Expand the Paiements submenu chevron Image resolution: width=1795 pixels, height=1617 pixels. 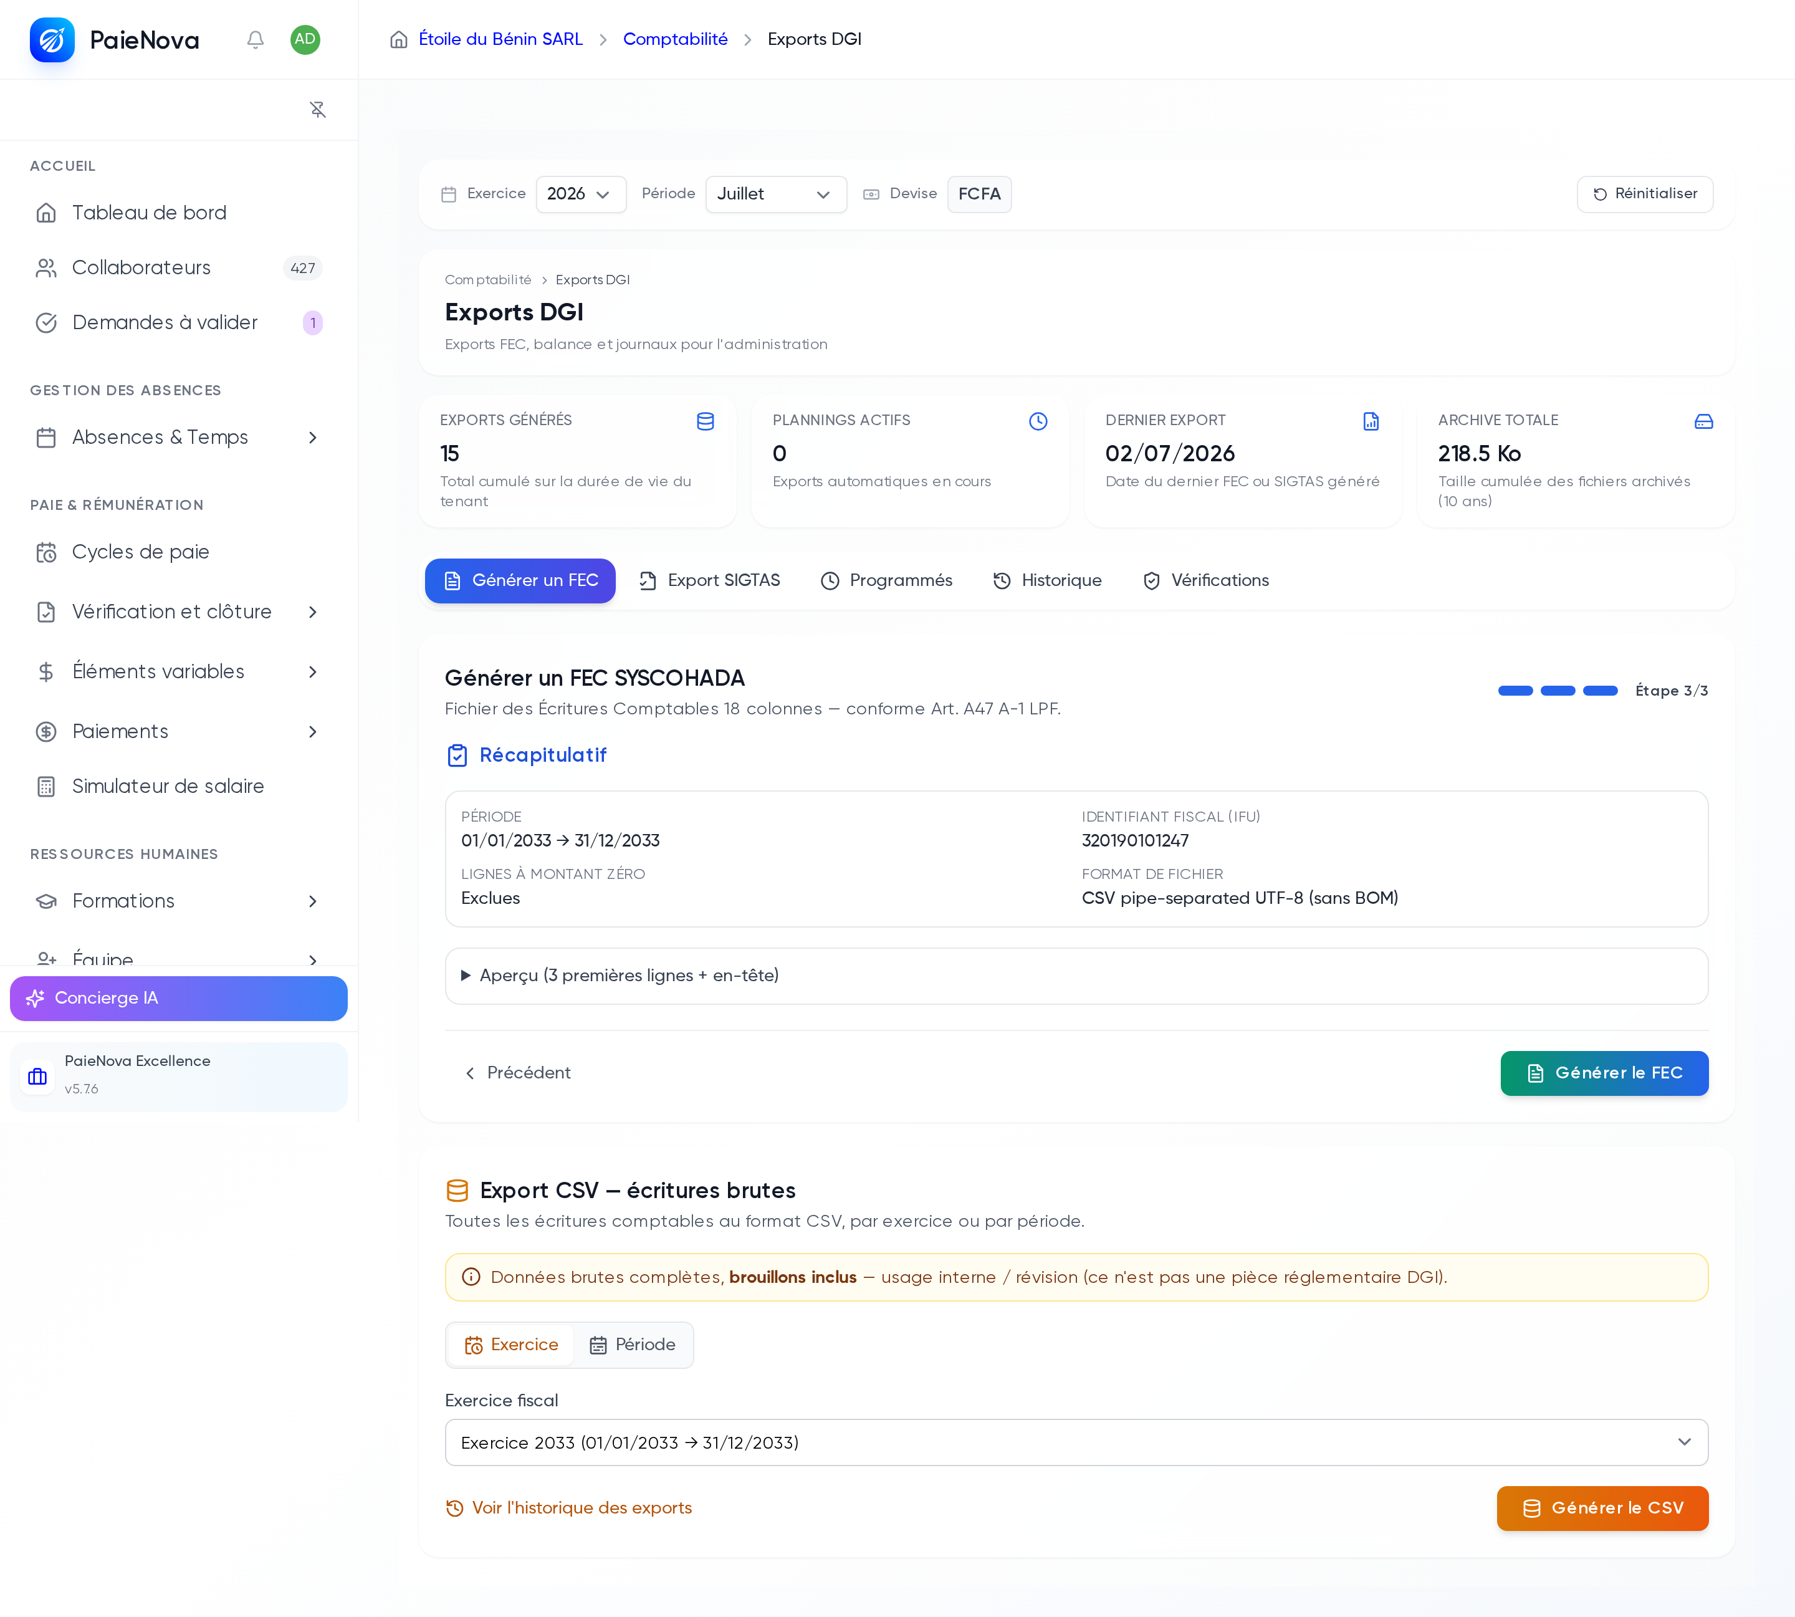point(313,732)
